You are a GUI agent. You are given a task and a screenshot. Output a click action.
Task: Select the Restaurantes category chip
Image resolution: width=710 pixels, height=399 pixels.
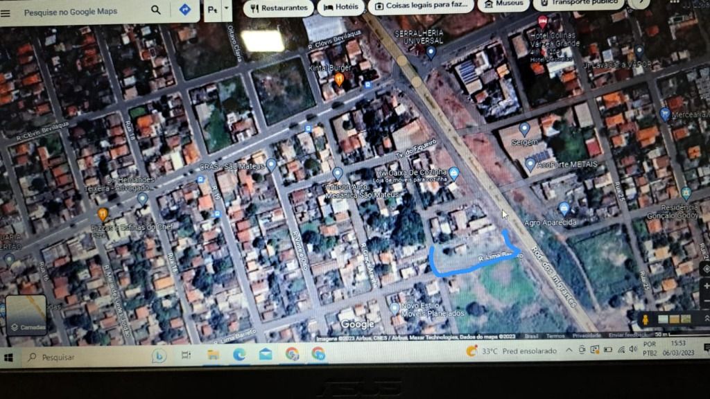278,8
